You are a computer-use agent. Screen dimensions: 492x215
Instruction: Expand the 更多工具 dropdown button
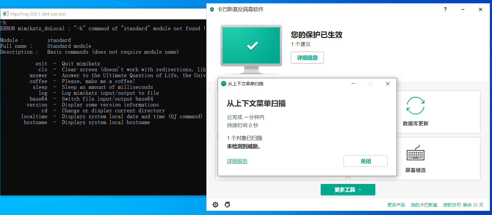click(348, 190)
